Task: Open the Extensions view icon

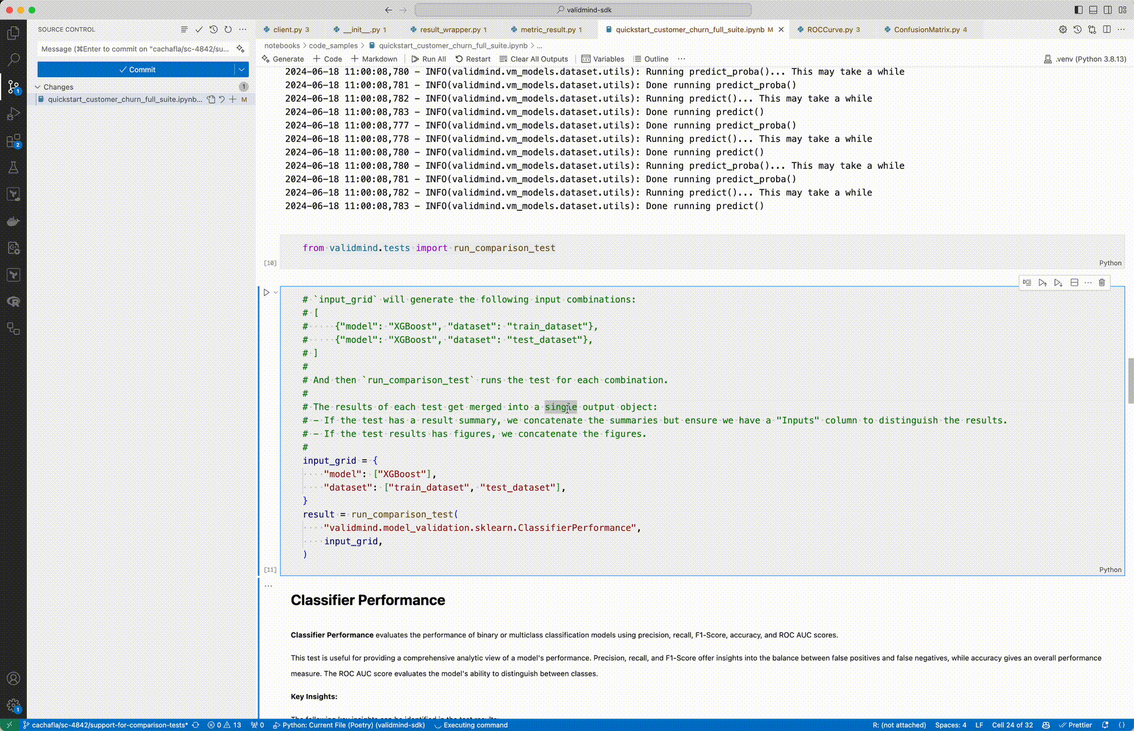Action: click(x=13, y=141)
